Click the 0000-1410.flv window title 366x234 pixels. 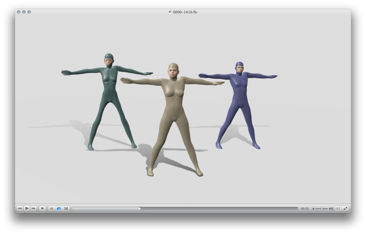[185, 12]
